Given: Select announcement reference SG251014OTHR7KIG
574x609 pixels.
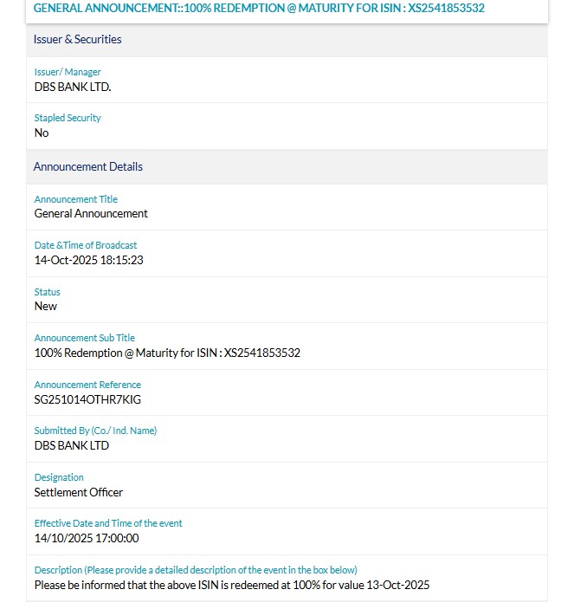Looking at the screenshot, I should click(x=87, y=399).
